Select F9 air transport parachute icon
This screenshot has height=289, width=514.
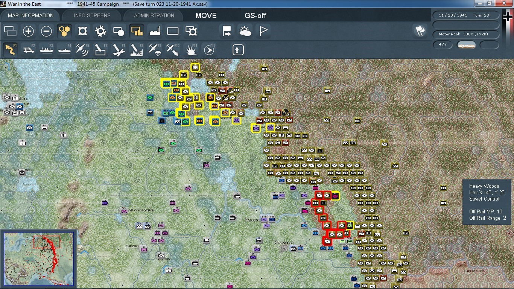pos(155,50)
